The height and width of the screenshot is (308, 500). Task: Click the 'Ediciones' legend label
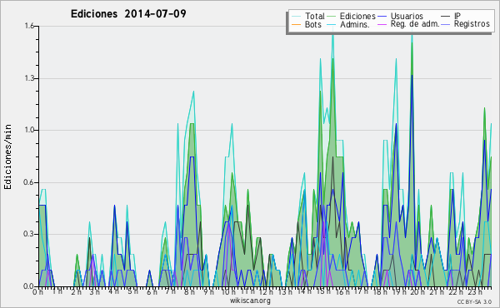357,16
